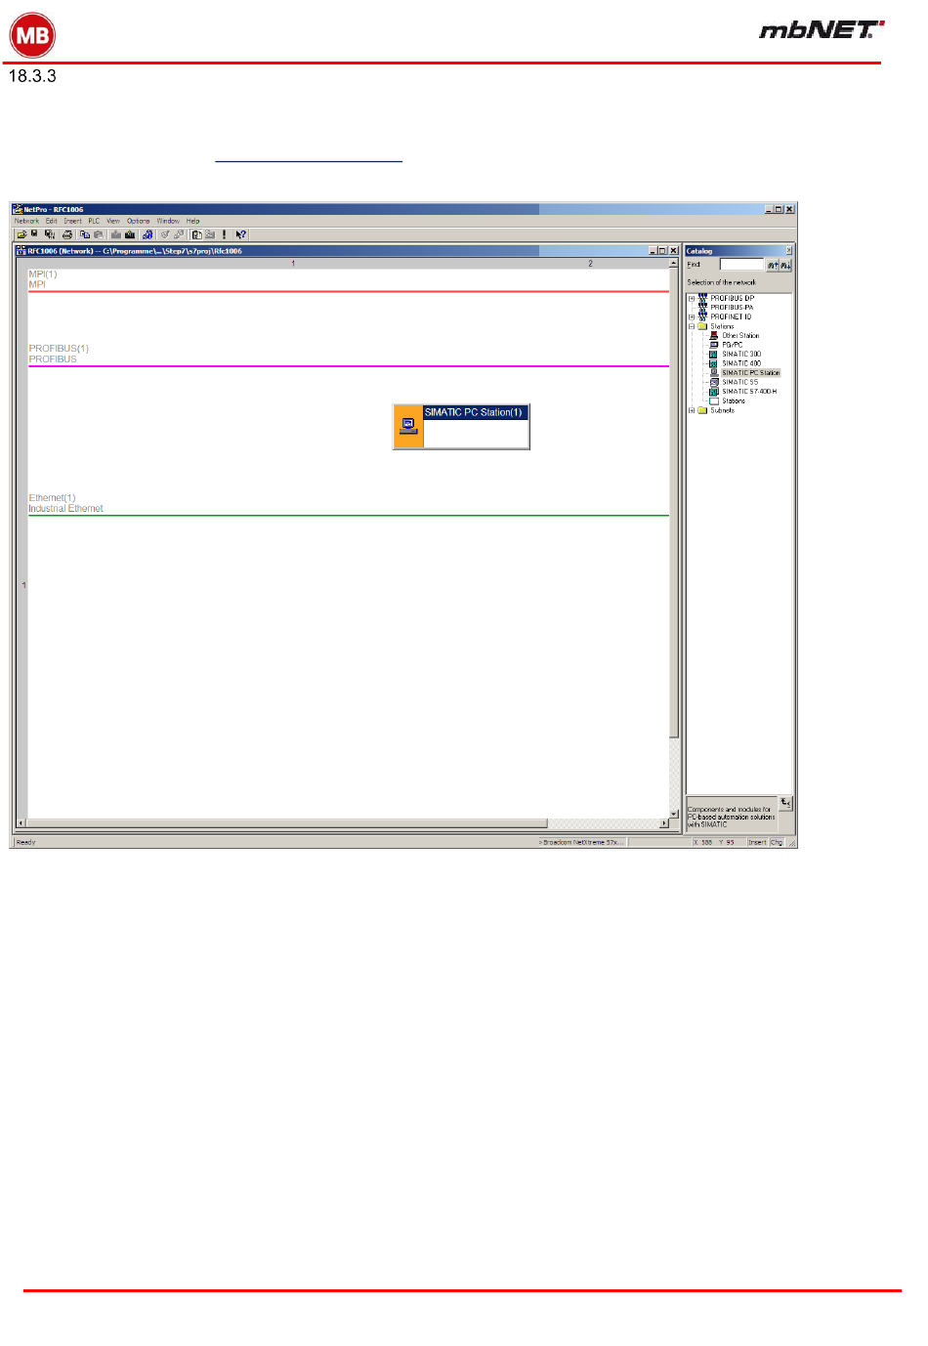Click the Copy toolbar icon
The height and width of the screenshot is (1346, 928).
tap(85, 234)
